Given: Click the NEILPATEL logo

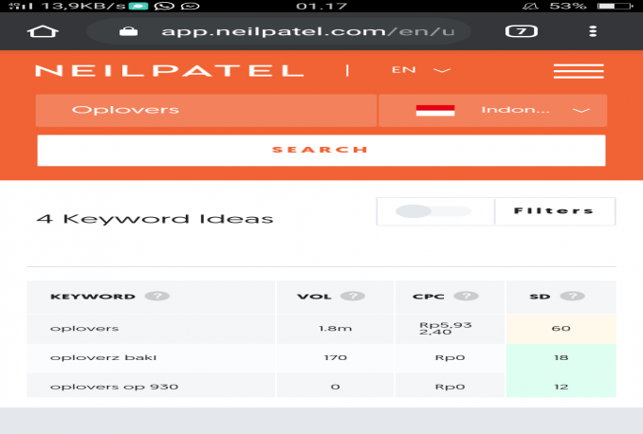Looking at the screenshot, I should pyautogui.click(x=169, y=71).
